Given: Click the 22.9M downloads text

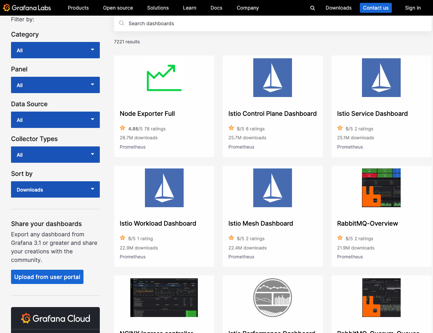Looking at the screenshot, I should 139,248.
